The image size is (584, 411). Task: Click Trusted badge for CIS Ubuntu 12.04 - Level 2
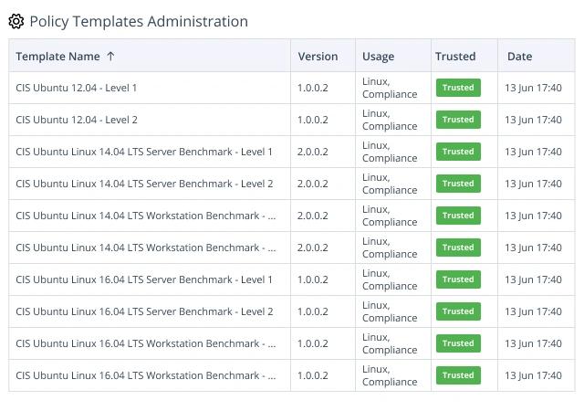pos(458,120)
